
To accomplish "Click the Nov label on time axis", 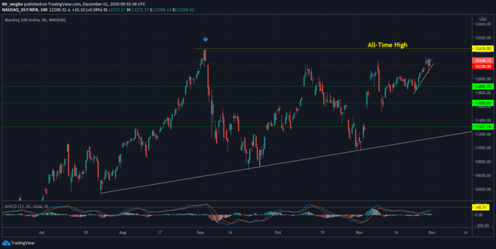I will tap(359, 232).
